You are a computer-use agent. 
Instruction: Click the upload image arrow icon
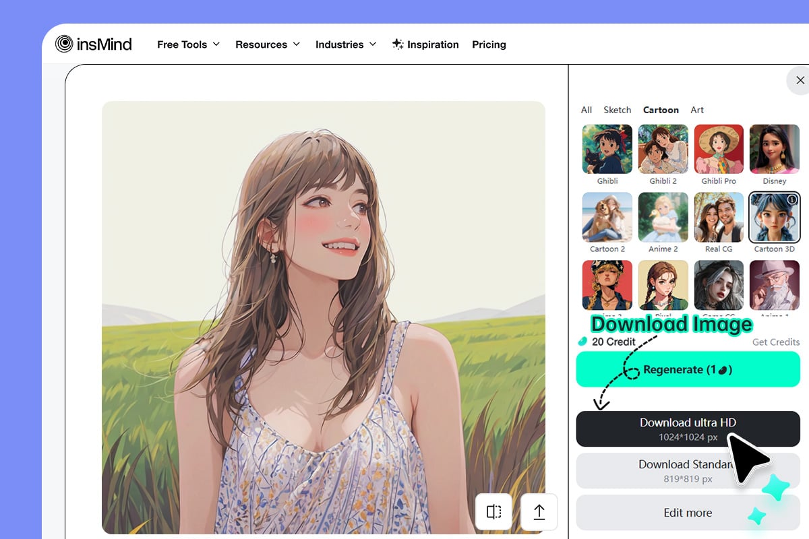click(x=539, y=512)
